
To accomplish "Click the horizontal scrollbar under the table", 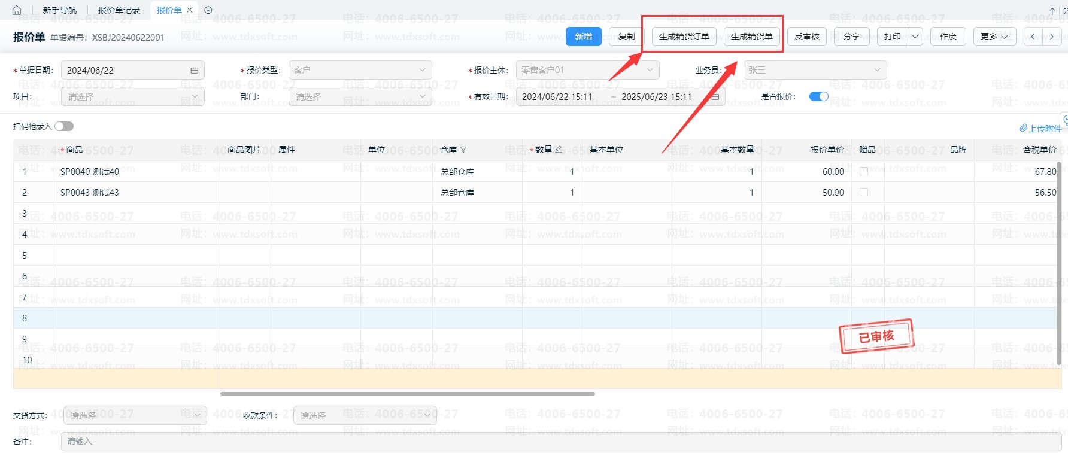I will click(407, 394).
